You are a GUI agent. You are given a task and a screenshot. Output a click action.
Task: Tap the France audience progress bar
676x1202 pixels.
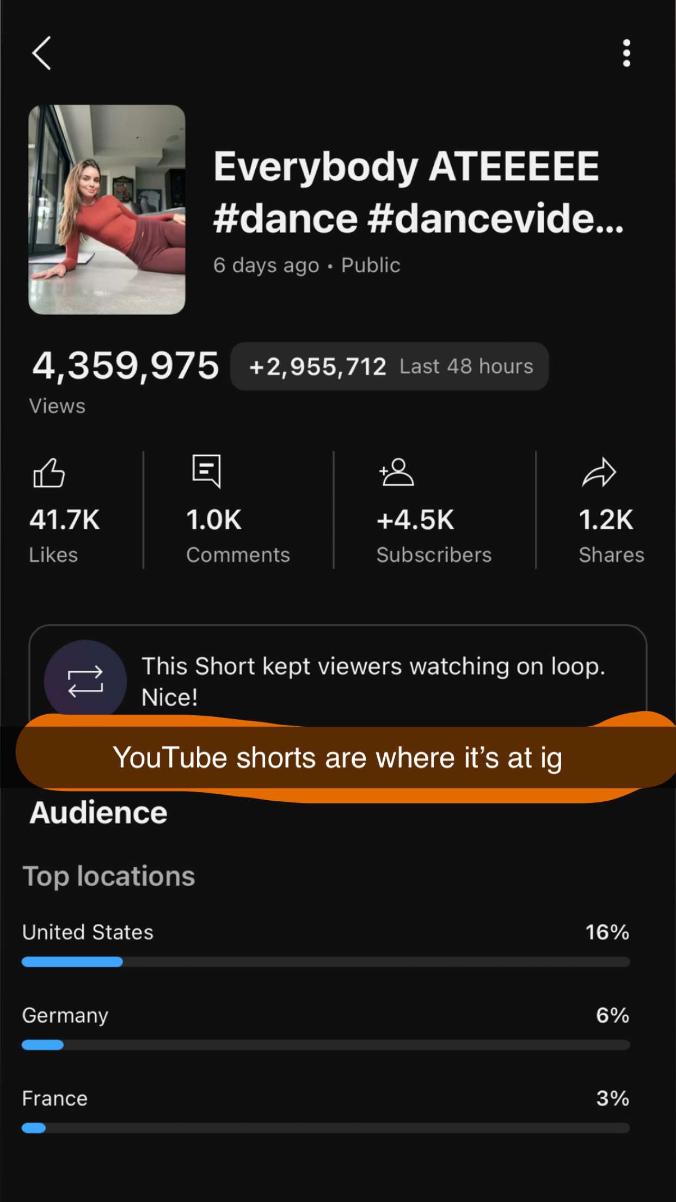pyautogui.click(x=325, y=1128)
